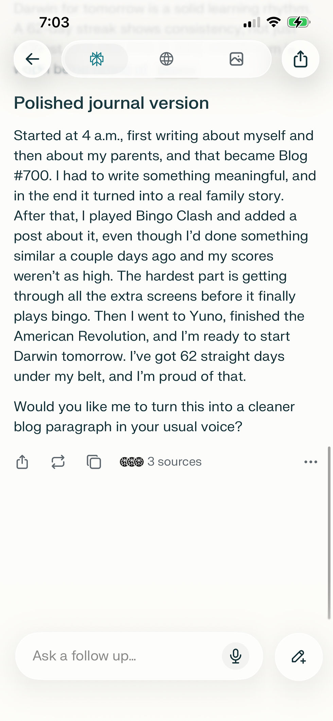
Task: Tap the 'Polished journal version' heading
Action: coord(111,103)
